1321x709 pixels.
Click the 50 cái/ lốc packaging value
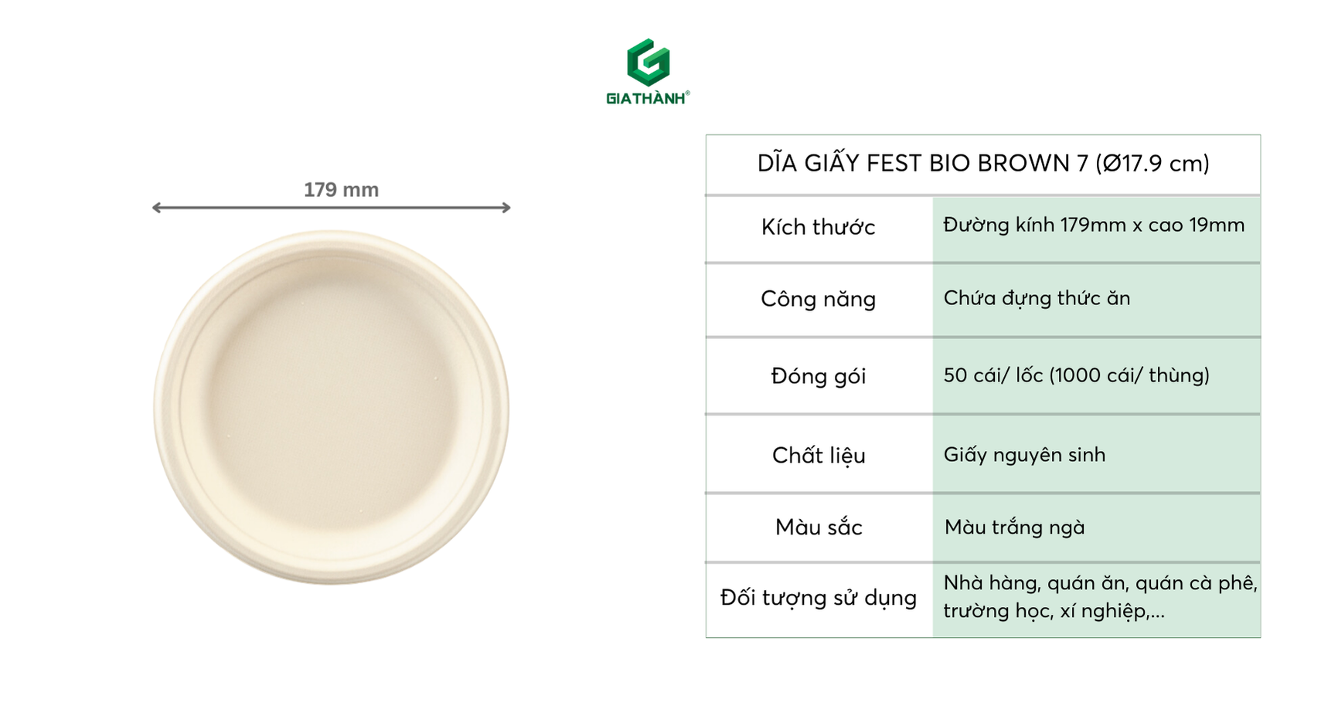[1076, 375]
